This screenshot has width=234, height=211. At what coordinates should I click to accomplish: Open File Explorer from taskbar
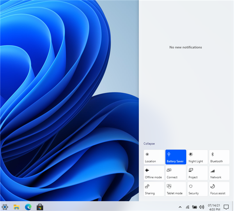[16, 207]
